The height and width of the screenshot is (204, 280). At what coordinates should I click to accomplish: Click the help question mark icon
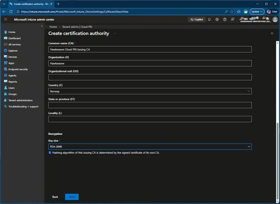click(225, 19)
